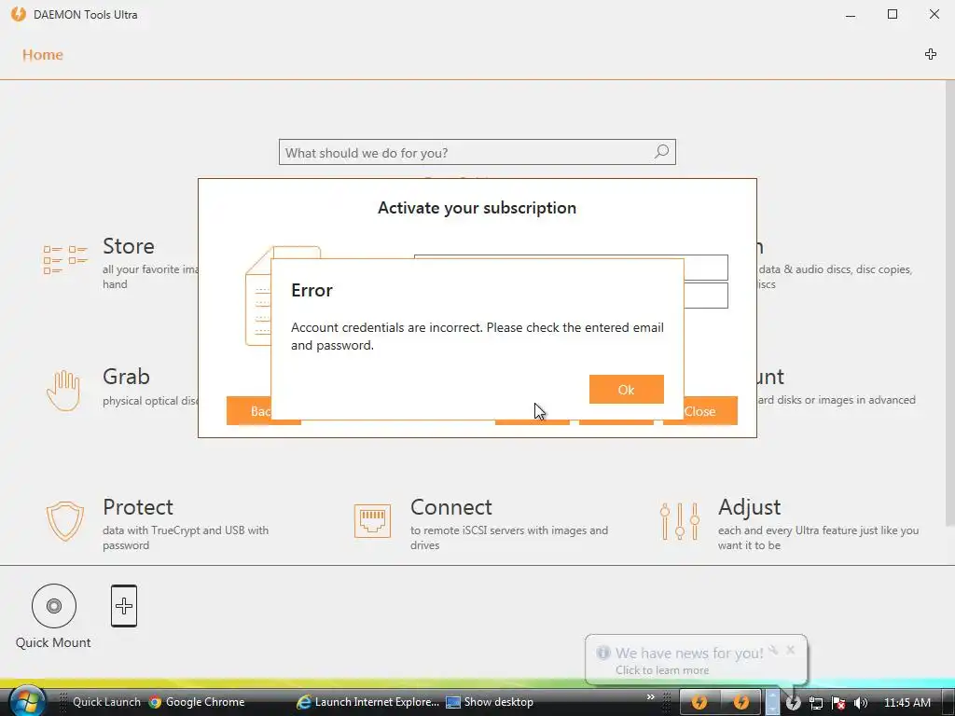Click the main window vertical scrollbar

[949, 303]
